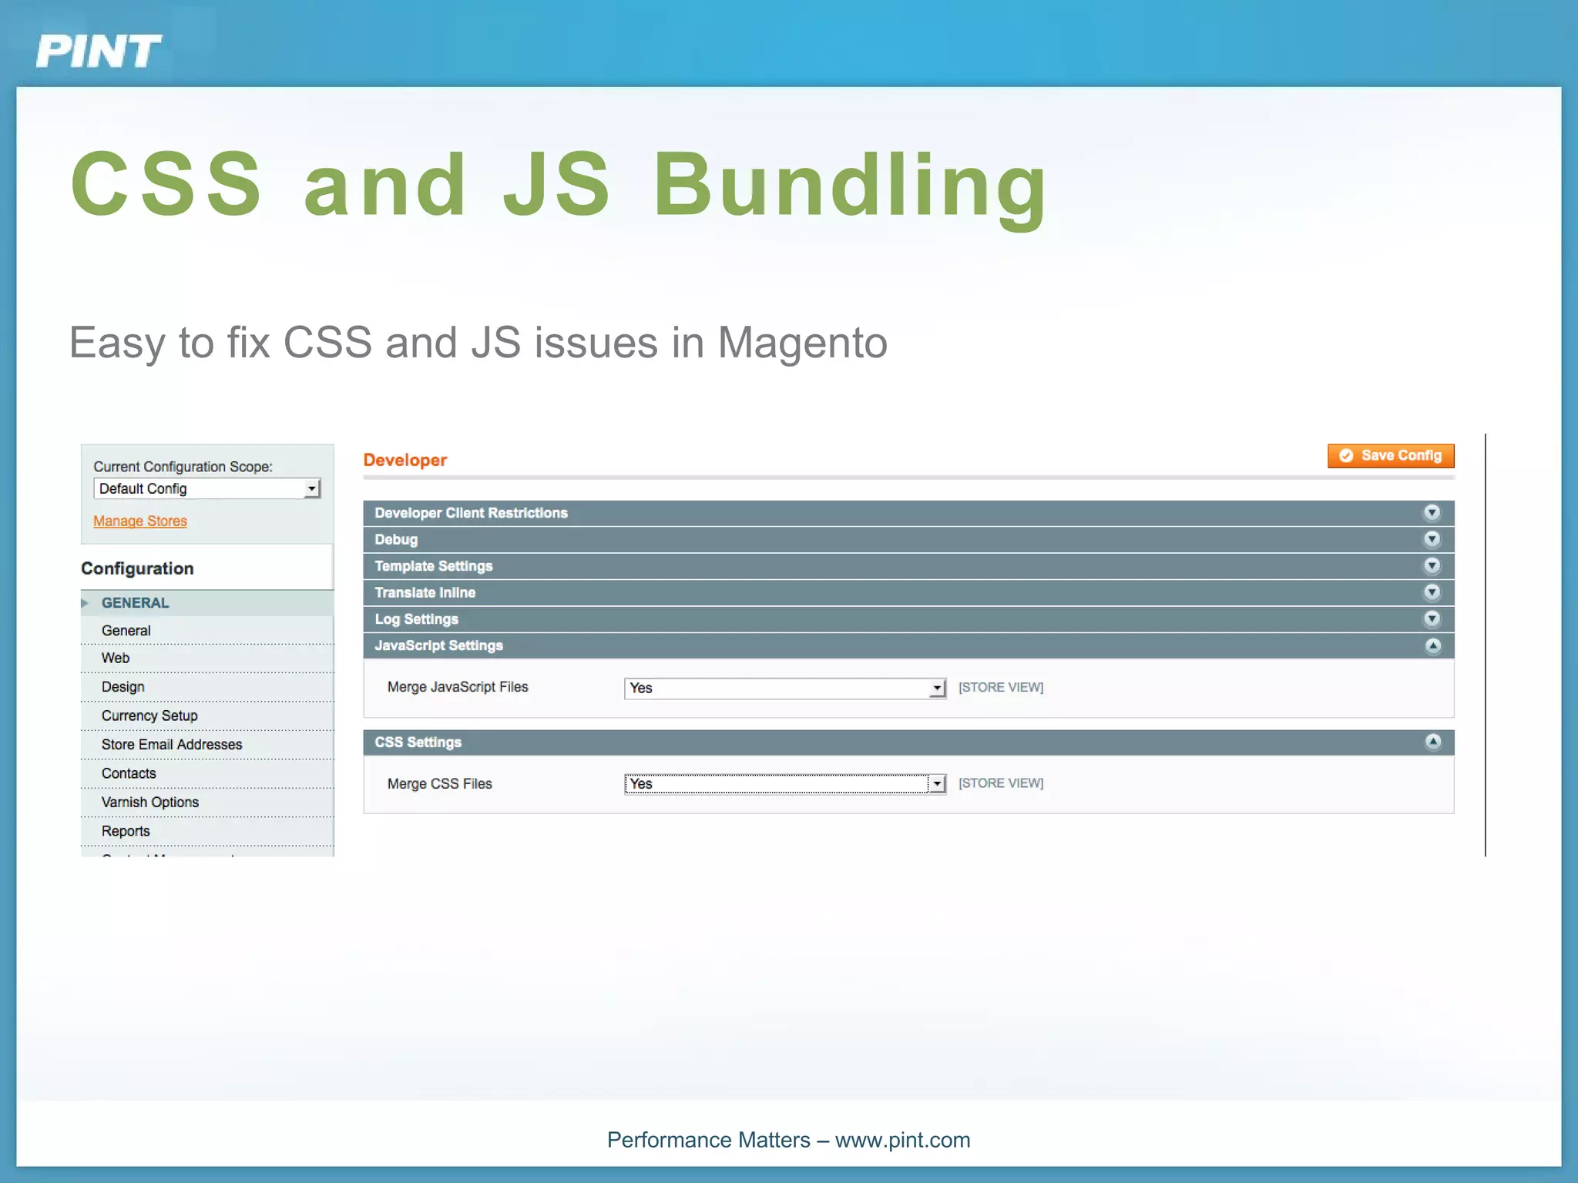Image resolution: width=1578 pixels, height=1183 pixels.
Task: Open the Merge CSS Files dropdown
Action: point(785,783)
